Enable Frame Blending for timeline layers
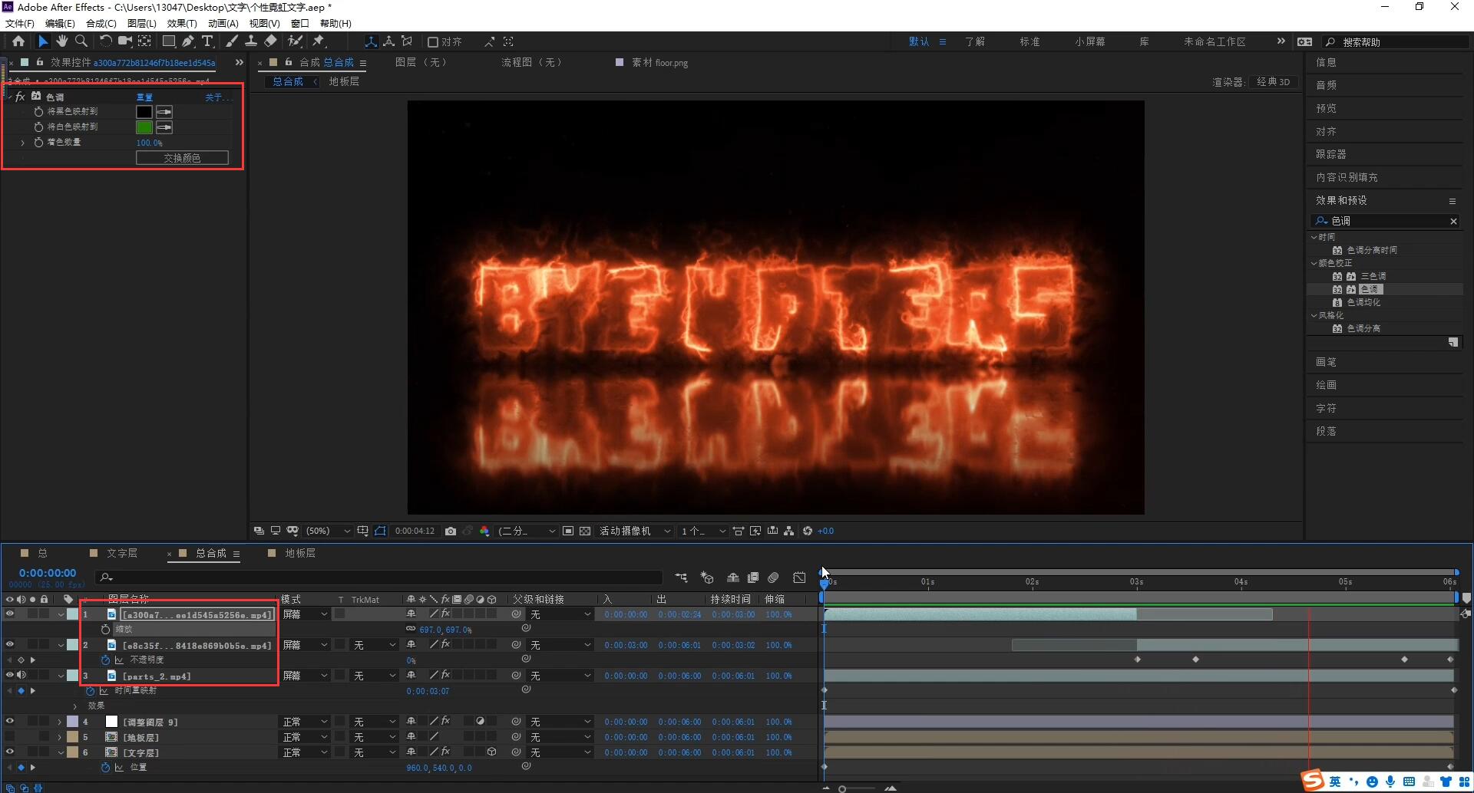The width and height of the screenshot is (1474, 793). pos(753,577)
